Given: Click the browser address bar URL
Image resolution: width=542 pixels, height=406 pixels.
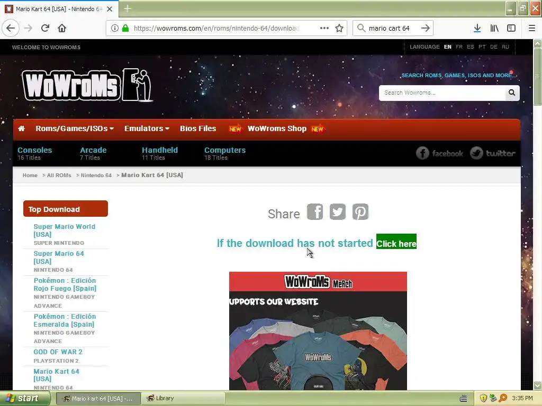Looking at the screenshot, I should 216,28.
